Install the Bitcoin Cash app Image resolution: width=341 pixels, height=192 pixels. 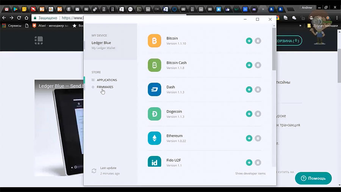pos(249,65)
